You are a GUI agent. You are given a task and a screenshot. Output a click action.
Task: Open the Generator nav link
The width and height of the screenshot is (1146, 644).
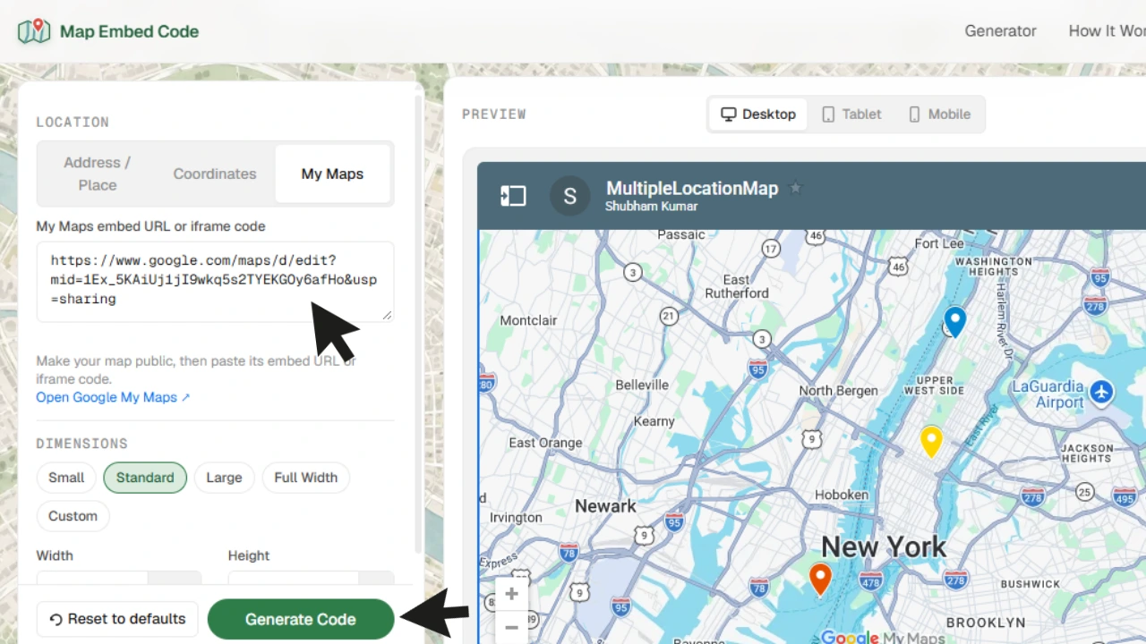coord(1000,31)
